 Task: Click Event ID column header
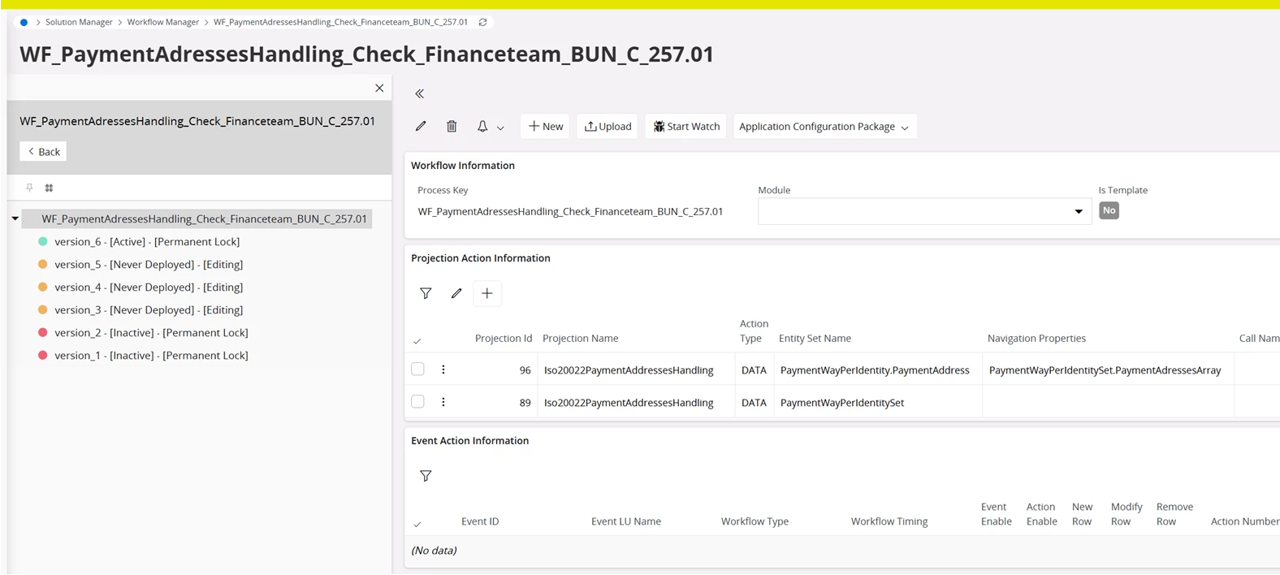pos(480,521)
